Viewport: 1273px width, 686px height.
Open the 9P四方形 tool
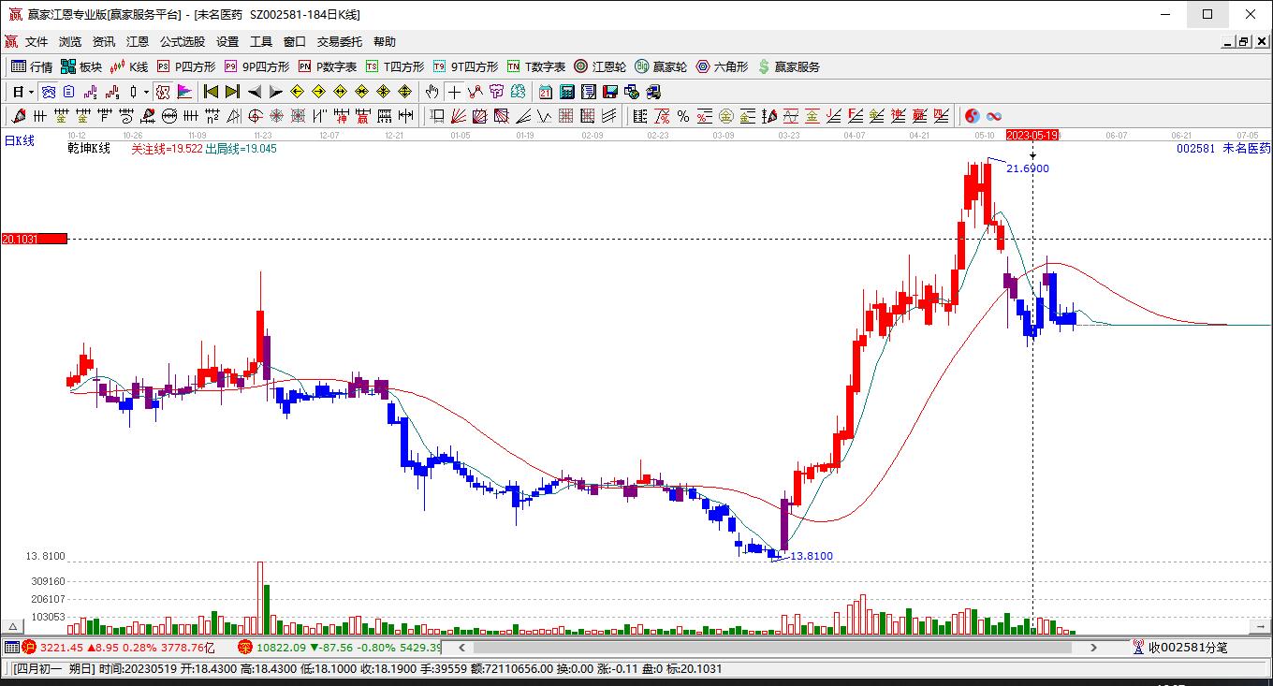(x=256, y=66)
